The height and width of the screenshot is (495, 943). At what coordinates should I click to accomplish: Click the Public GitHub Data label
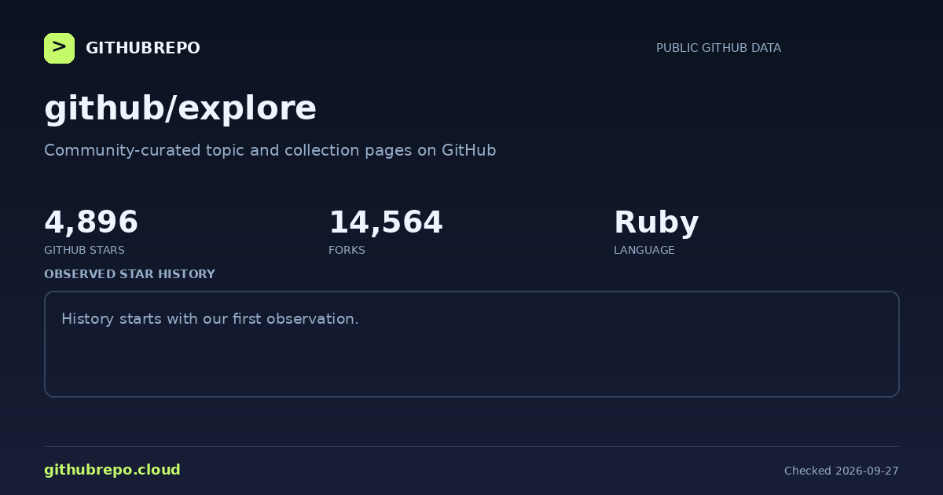[718, 48]
